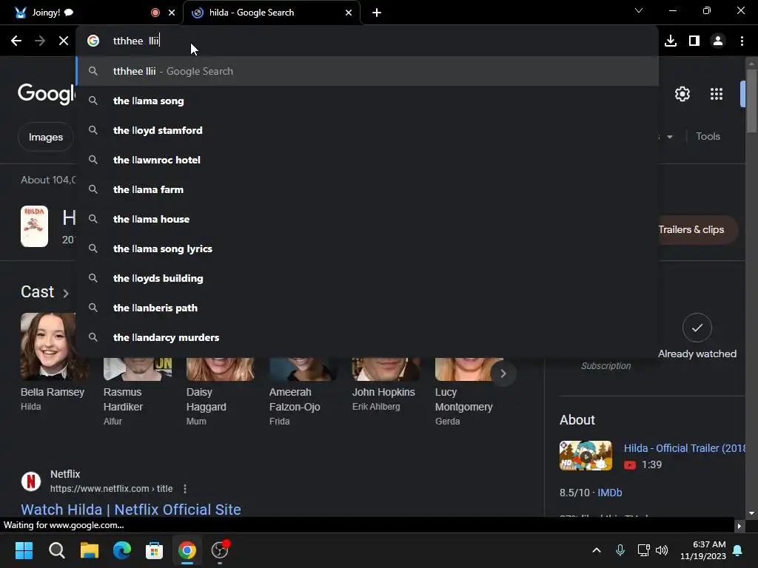Screen dimensions: 758x568
Task: Open Windows taskbar search
Action: [56, 550]
